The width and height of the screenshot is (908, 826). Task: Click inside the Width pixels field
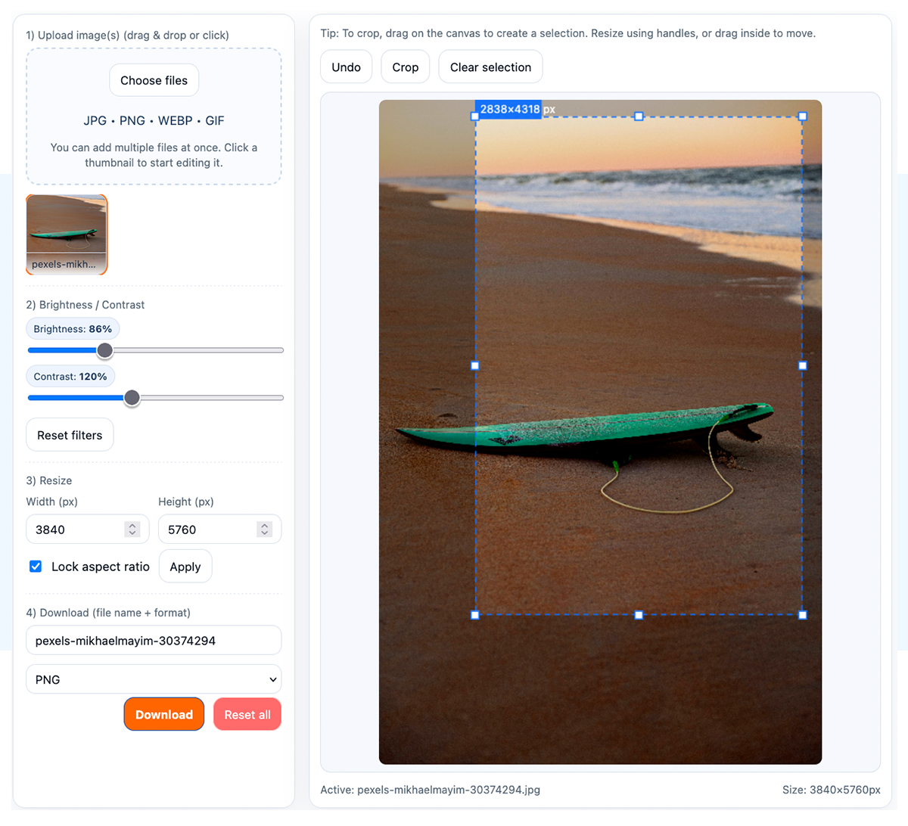tap(76, 529)
